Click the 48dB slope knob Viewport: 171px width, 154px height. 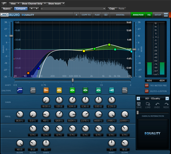20,143
